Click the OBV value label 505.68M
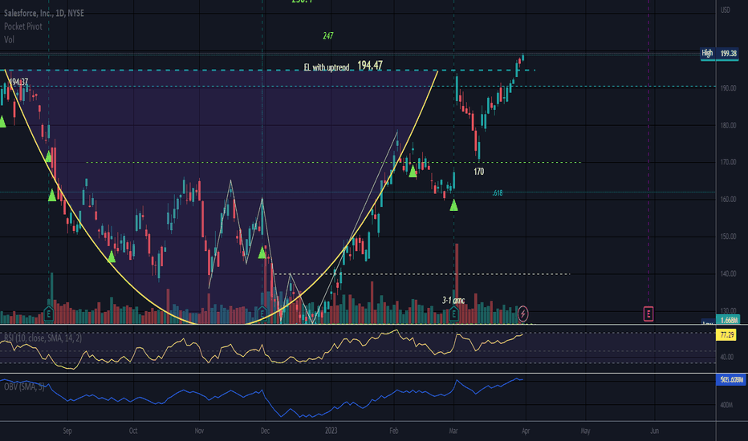748x441 pixels. tap(731, 379)
